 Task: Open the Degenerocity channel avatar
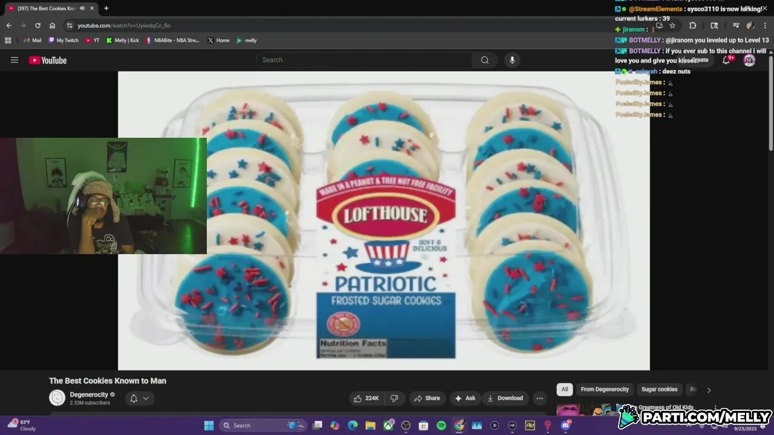(x=57, y=398)
